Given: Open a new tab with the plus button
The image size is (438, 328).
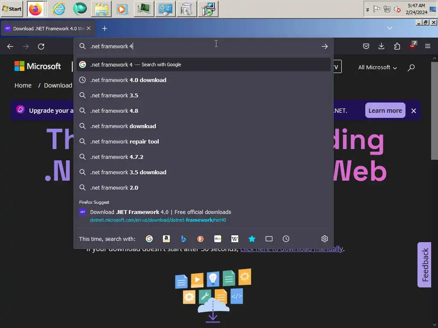Looking at the screenshot, I should [104, 29].
